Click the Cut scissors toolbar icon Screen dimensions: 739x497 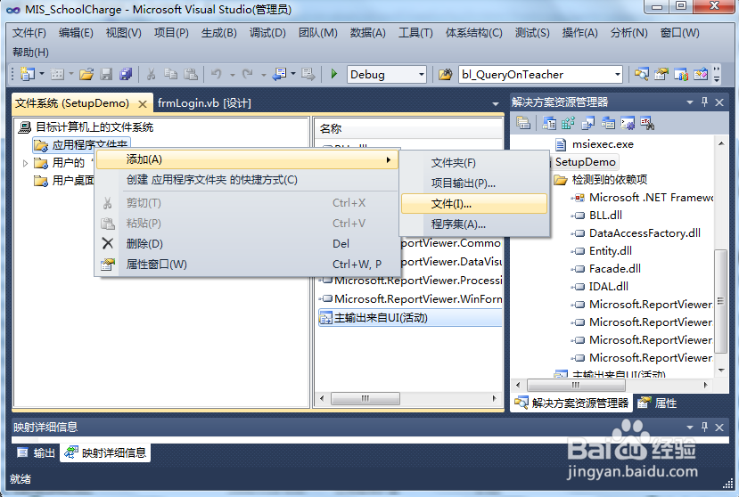[151, 74]
